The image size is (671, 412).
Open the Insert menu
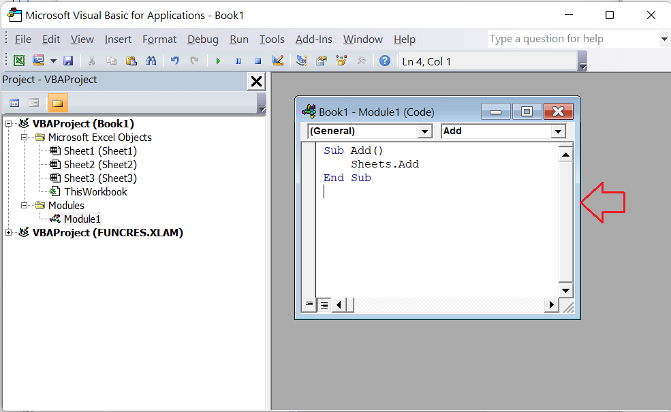tap(118, 39)
